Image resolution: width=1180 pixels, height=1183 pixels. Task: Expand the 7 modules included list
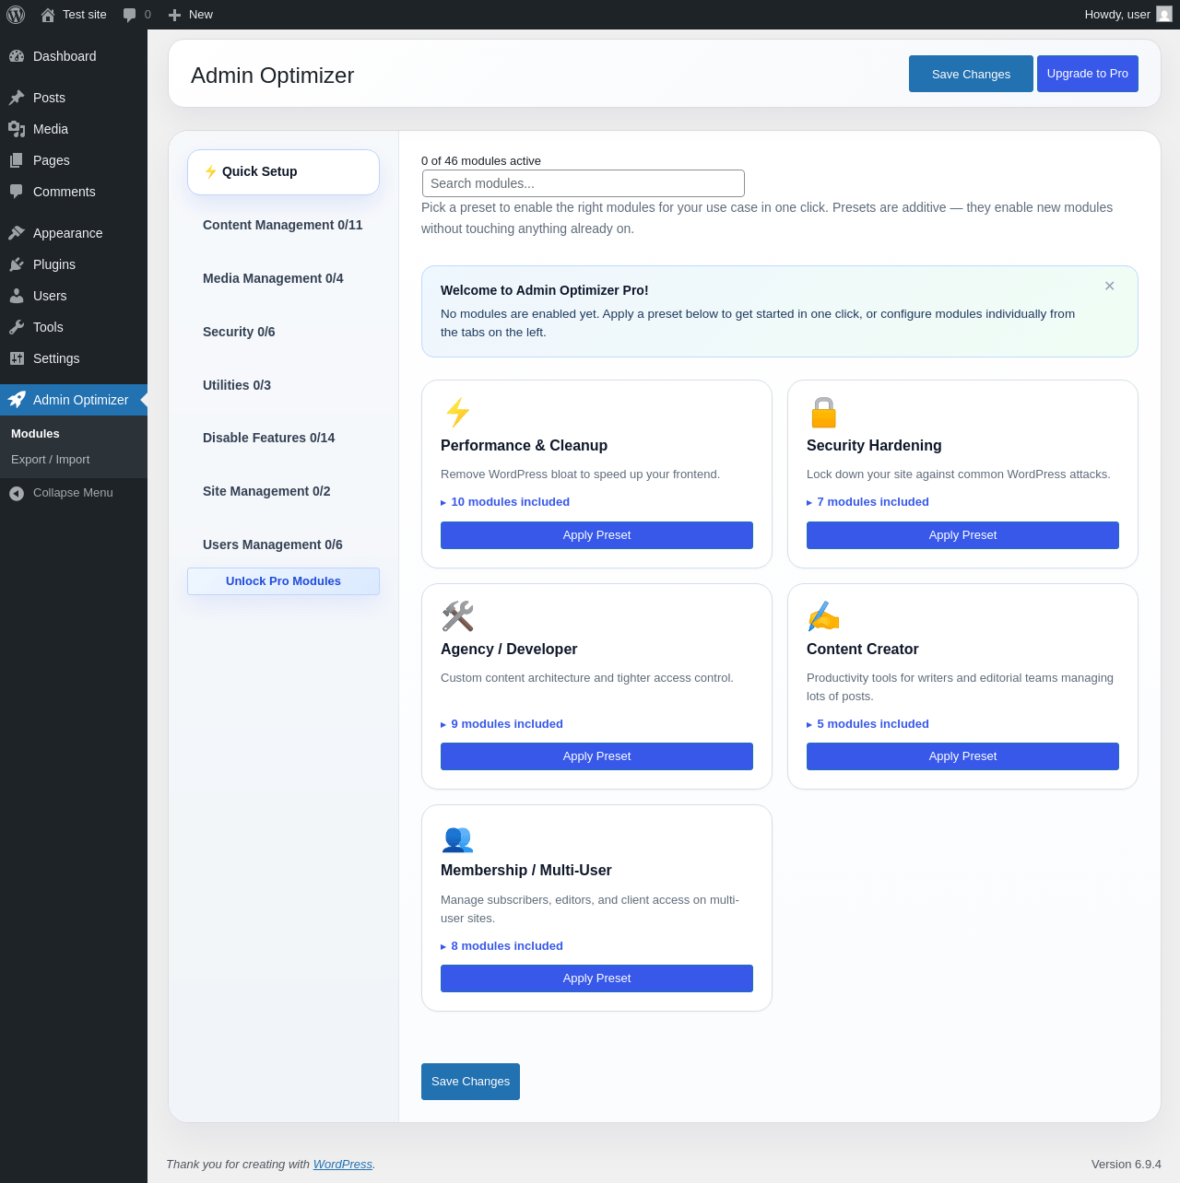coord(867,502)
